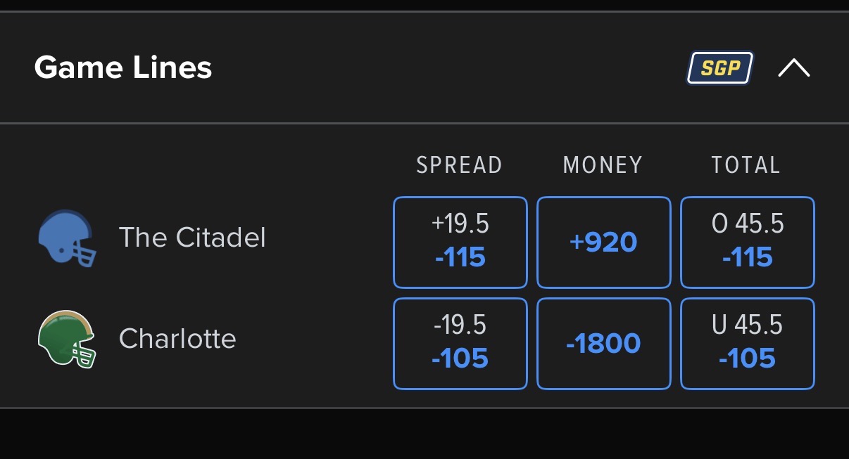849x459 pixels.
Task: Pick Charlotte -1800 moneyline
Action: [604, 344]
